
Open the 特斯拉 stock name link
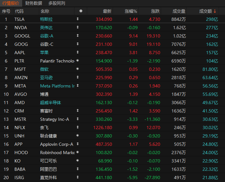[x=46, y=19]
